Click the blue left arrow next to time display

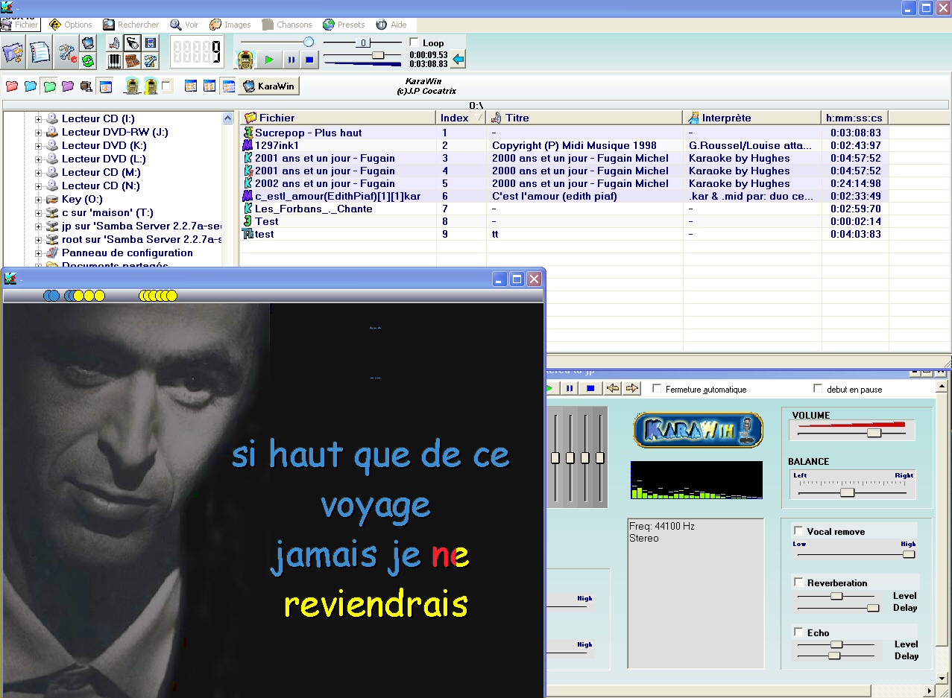point(458,59)
